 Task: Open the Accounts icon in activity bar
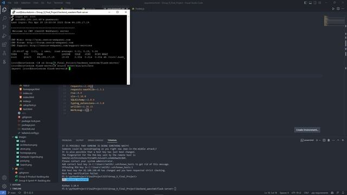point(4,178)
